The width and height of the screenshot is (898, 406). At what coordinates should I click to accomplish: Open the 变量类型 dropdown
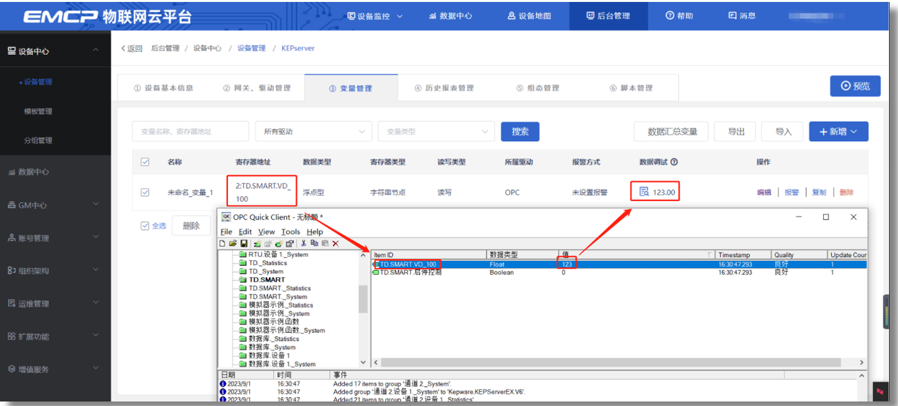click(436, 131)
